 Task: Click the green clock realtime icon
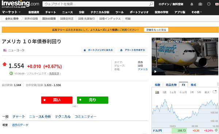(11, 73)
